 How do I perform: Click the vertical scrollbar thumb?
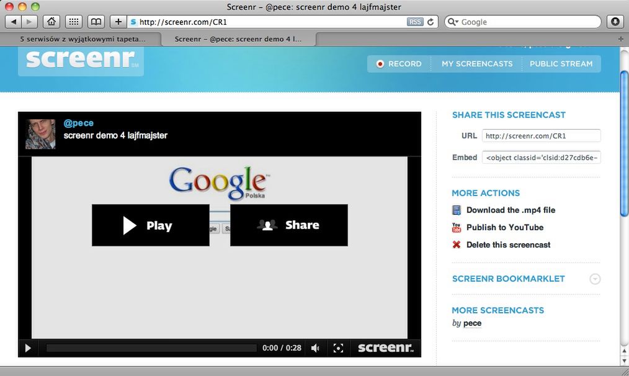(624, 143)
